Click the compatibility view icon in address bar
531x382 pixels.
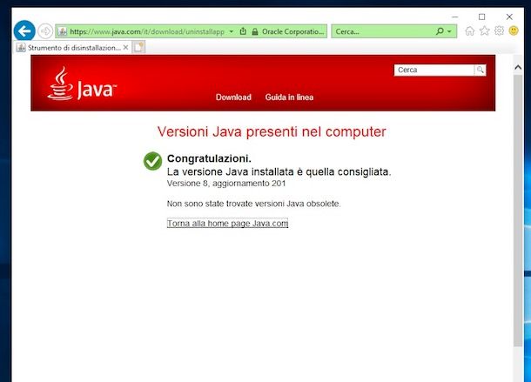click(243, 31)
